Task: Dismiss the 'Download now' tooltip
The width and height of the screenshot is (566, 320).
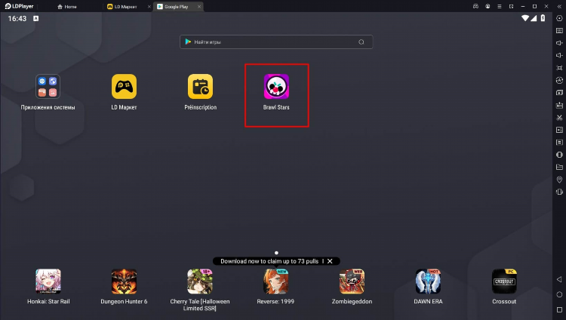Action: pos(330,261)
